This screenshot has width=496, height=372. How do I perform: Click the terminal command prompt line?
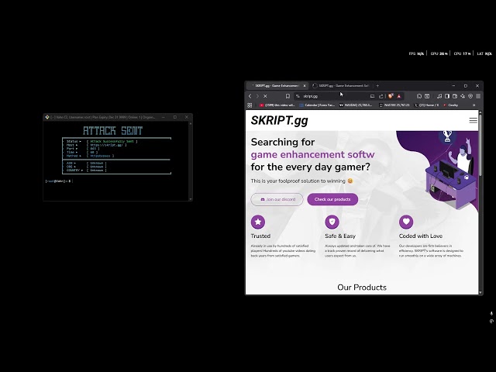pyautogui.click(x=59, y=181)
